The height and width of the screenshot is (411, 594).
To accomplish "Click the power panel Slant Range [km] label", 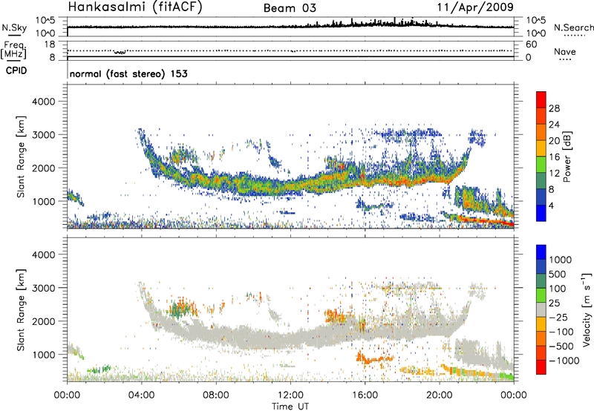I will click(21, 157).
